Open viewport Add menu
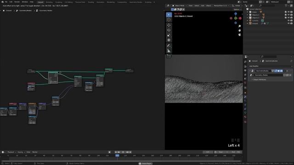294x165 pixels. 203,5
